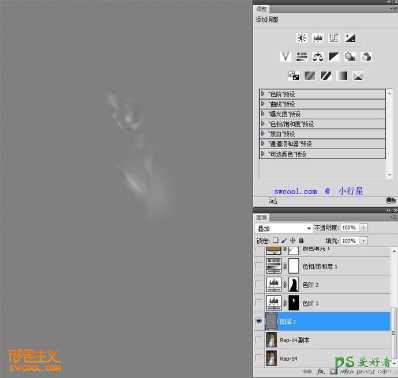Switch to the 调整 panel tab

tap(262, 9)
